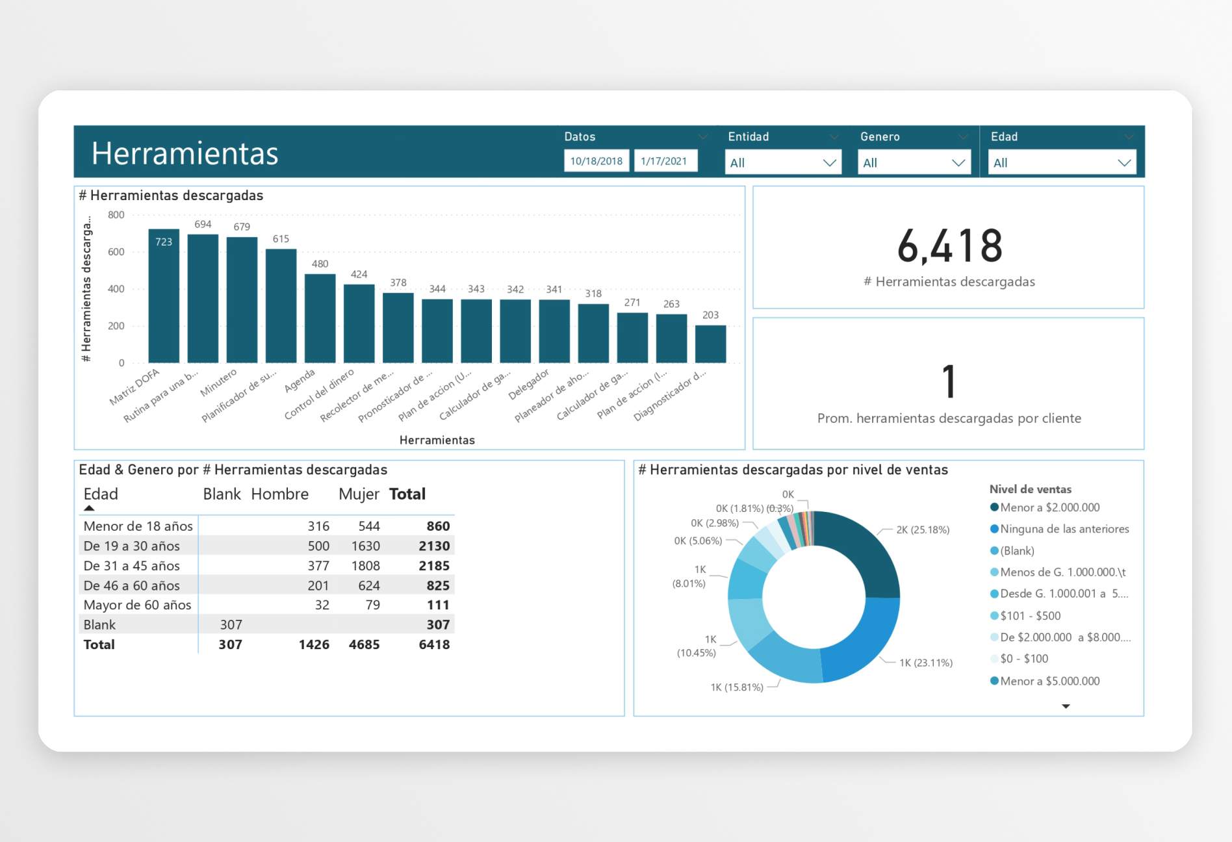Select the De 31 a 45 años row
This screenshot has width=1232, height=842.
pos(266,565)
